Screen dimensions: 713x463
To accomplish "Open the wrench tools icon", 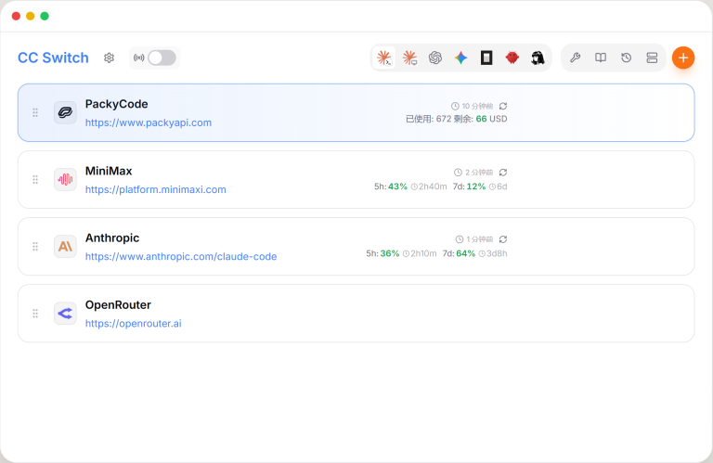I will point(576,58).
